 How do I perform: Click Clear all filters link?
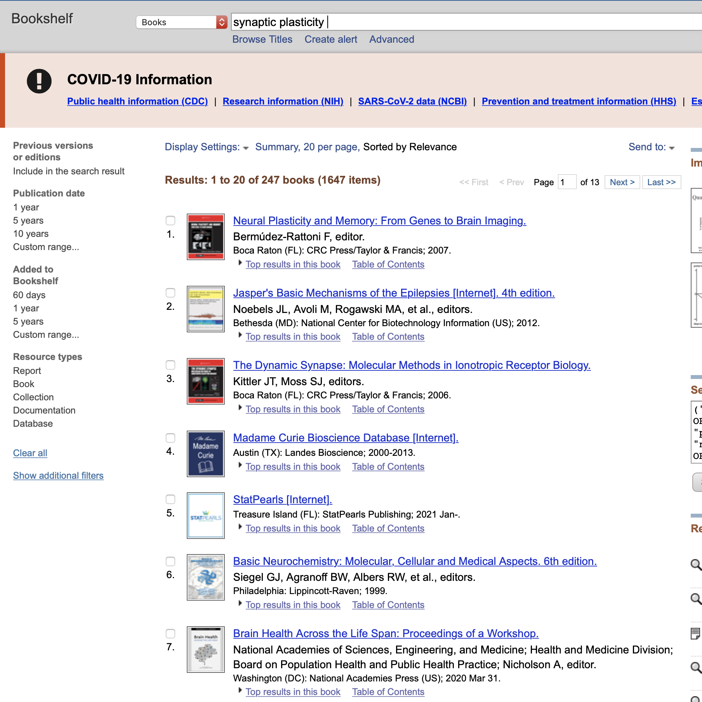(30, 453)
